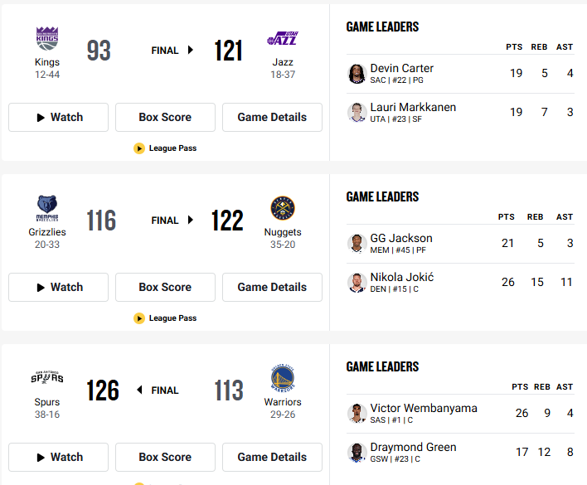
Task: Click the Golden State Warriors logo
Action: [283, 378]
